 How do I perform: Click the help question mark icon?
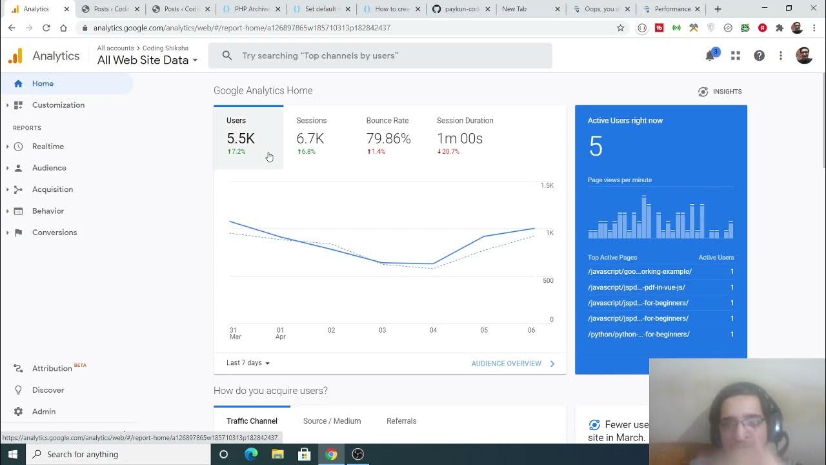click(x=760, y=56)
